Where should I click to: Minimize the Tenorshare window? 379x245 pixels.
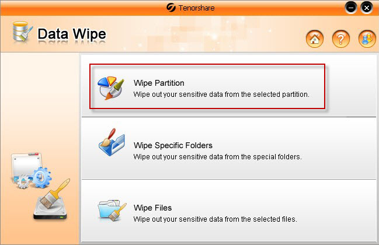click(351, 7)
